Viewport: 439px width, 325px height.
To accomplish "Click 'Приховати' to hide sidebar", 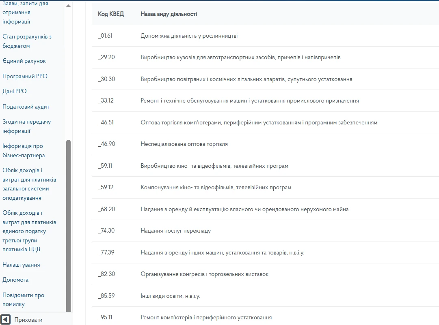I will coord(28,320).
